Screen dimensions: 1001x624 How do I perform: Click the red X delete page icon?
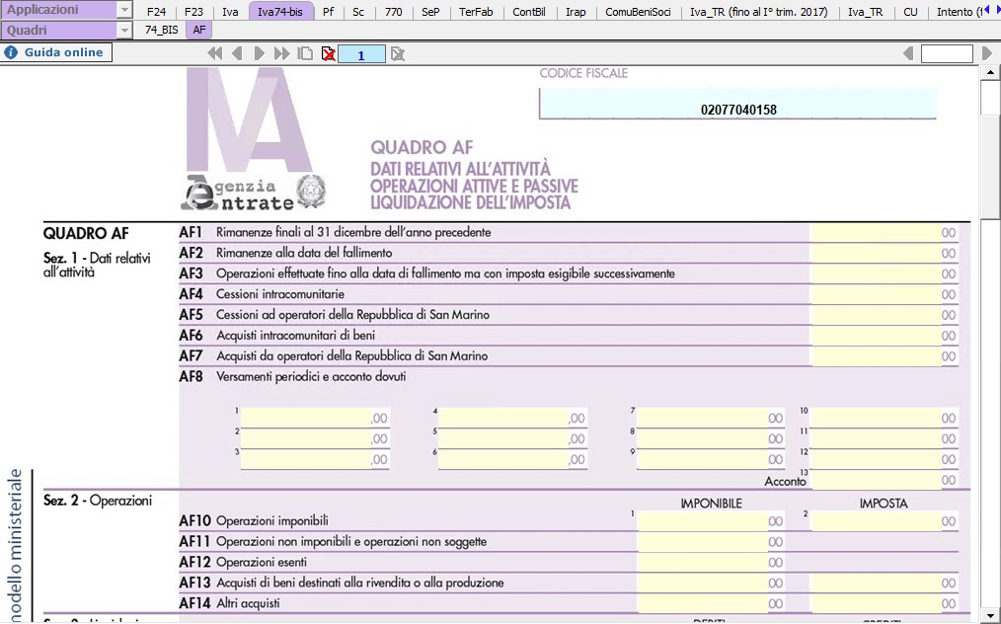point(328,54)
